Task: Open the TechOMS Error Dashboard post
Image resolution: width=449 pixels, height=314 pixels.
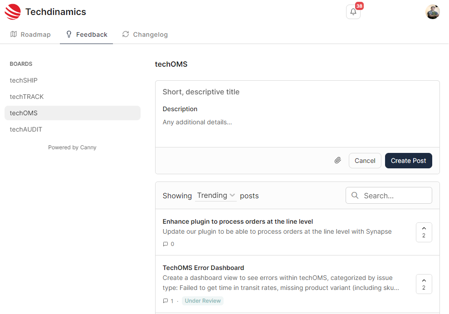Action: click(203, 268)
